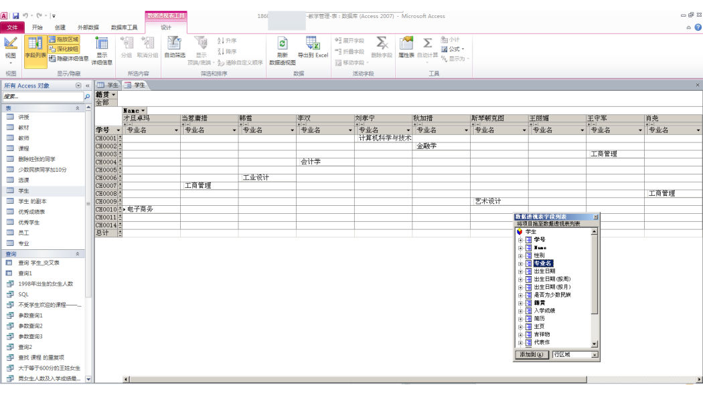This screenshot has width=703, height=395.
Task: Click 显示详细信息 show details icon
Action: coord(102,51)
